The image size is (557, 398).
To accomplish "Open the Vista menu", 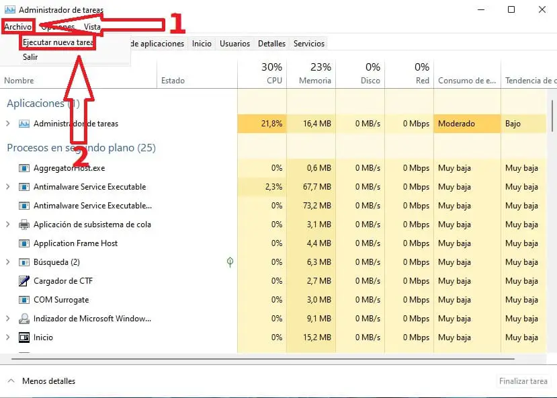I will (x=92, y=27).
